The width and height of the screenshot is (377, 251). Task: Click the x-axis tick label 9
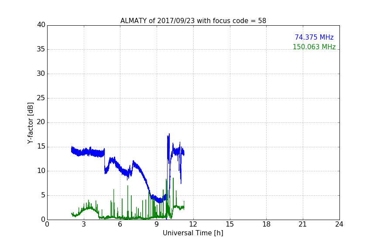pos(157,224)
